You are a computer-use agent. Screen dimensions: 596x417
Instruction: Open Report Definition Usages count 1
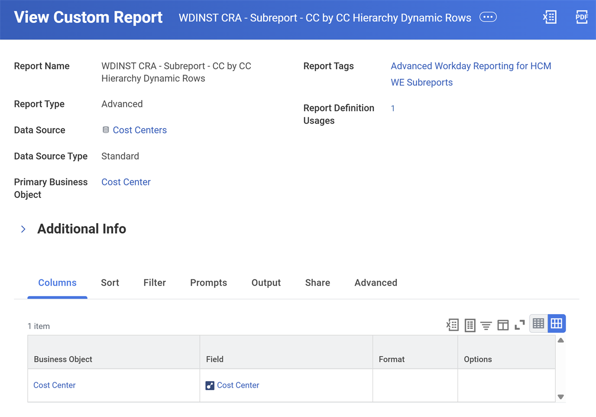[x=393, y=108]
